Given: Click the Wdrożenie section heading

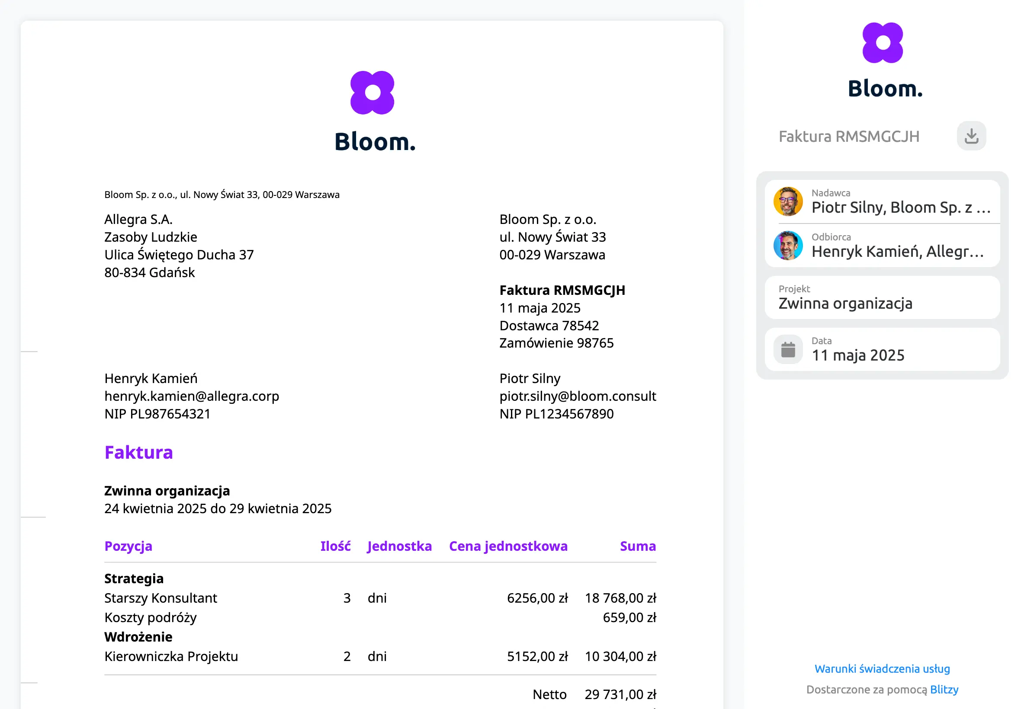Looking at the screenshot, I should coord(138,637).
